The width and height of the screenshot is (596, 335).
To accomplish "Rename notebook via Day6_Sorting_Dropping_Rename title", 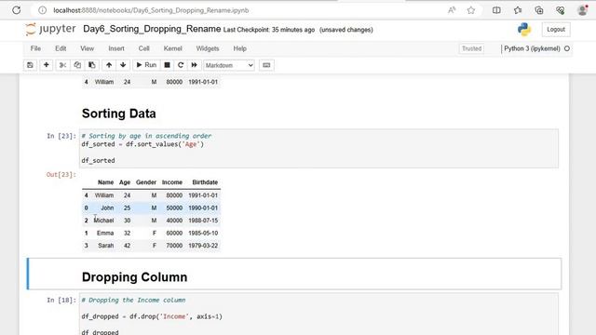I will point(152,29).
